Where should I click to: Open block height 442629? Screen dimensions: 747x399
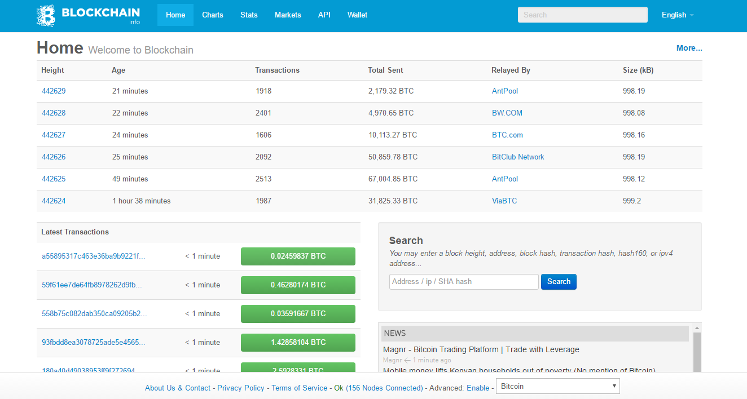[x=54, y=91]
